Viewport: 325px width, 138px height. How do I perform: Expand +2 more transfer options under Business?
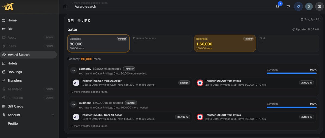(89, 126)
